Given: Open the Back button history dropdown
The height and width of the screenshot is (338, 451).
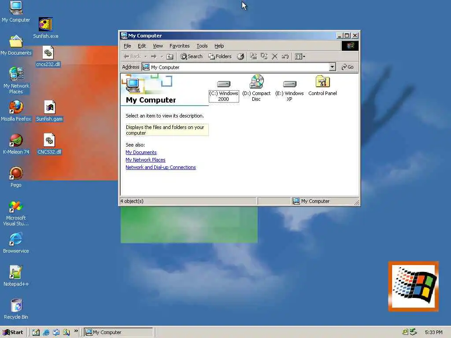Looking at the screenshot, I should pyautogui.click(x=145, y=57).
